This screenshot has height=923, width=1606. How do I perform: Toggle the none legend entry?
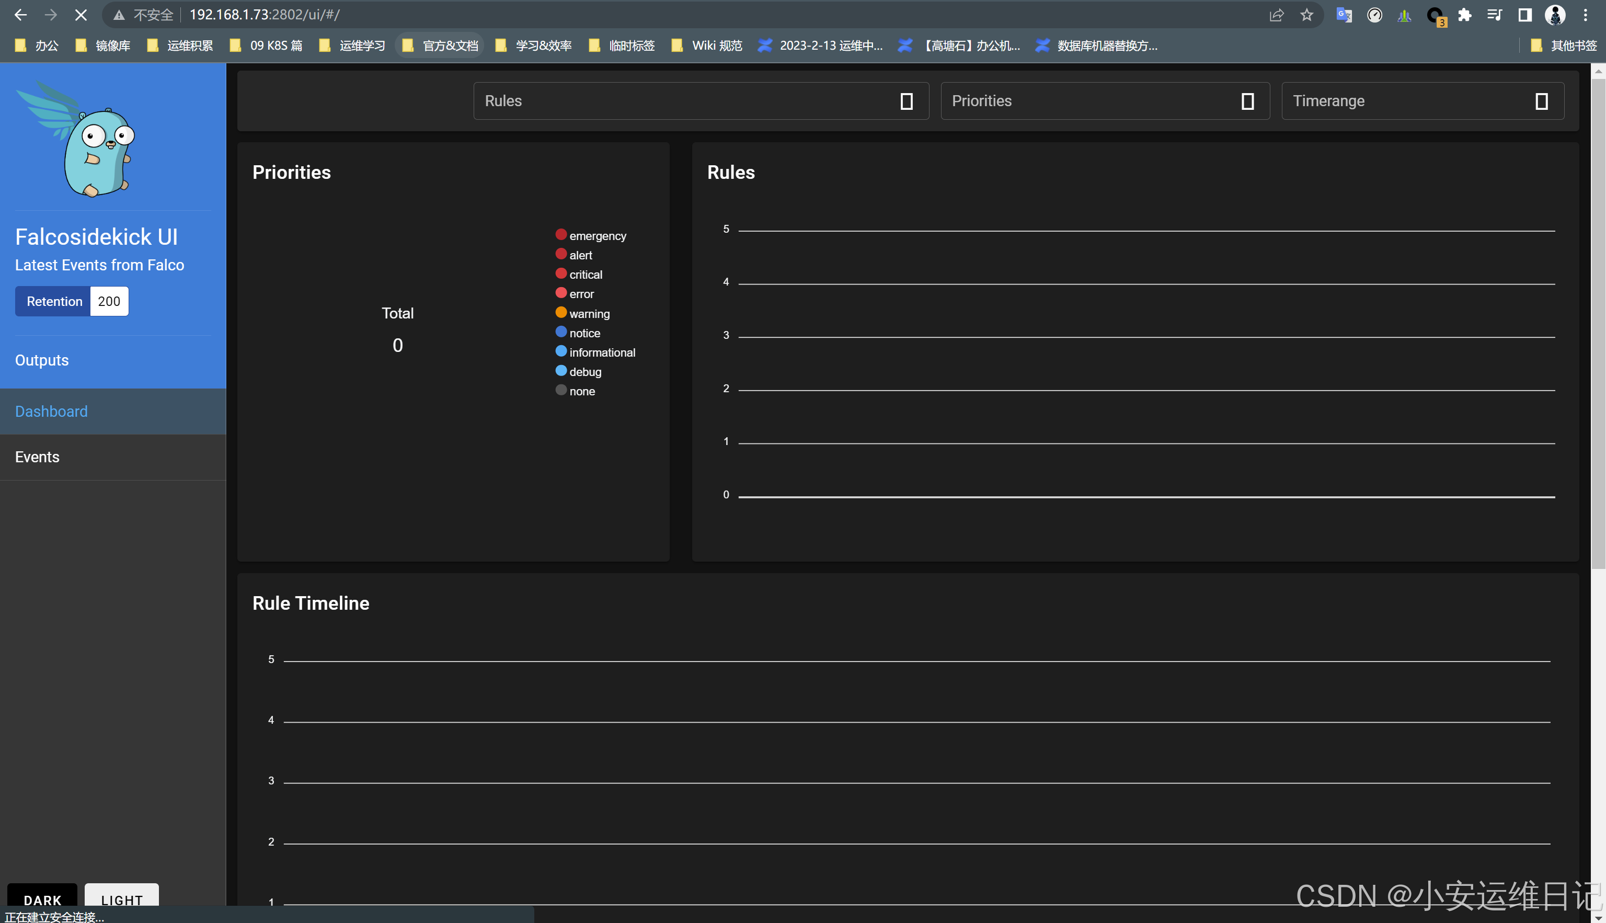pyautogui.click(x=575, y=391)
